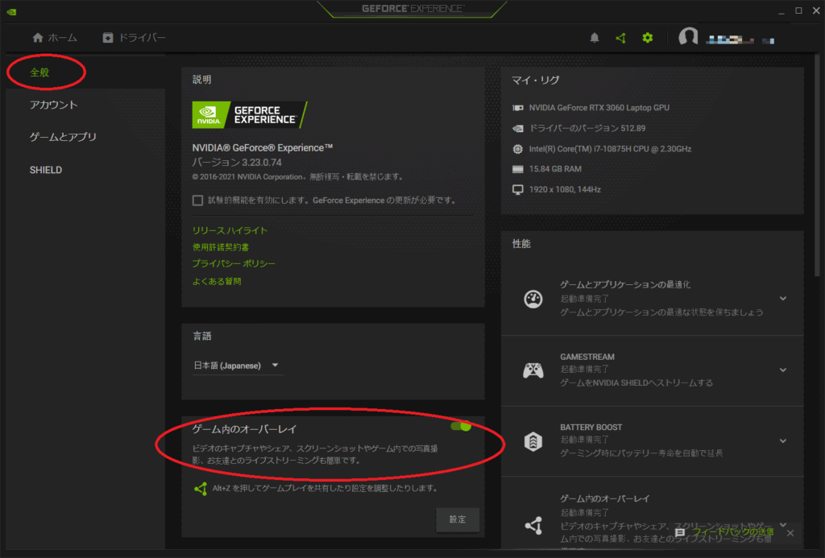
Task: Click the マイ・リグ heading
Action: (x=536, y=81)
